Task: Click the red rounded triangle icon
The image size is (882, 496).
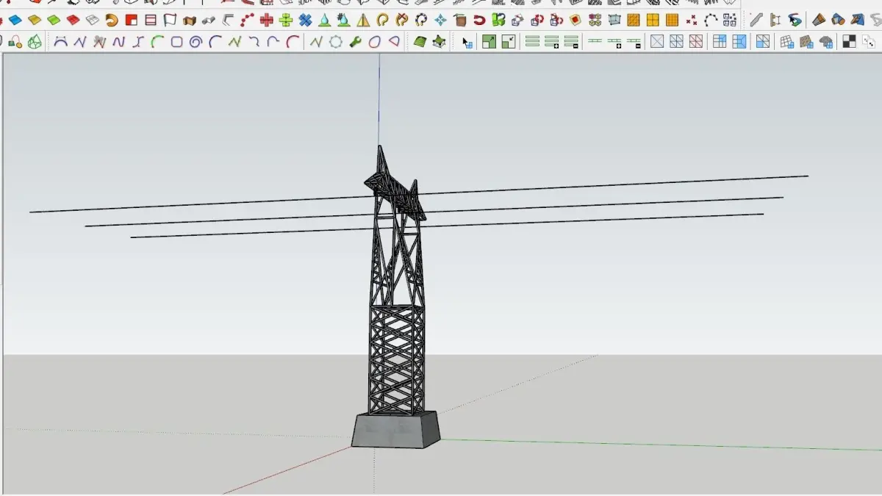Action: [x=394, y=42]
